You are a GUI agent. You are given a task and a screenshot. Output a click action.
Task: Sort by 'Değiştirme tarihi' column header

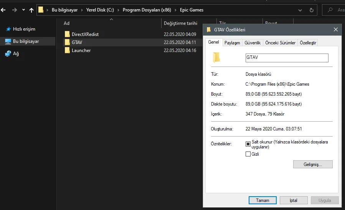(x=180, y=23)
